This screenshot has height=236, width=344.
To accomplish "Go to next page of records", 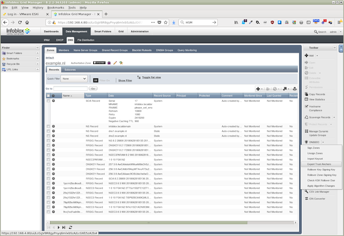I will (58, 228).
